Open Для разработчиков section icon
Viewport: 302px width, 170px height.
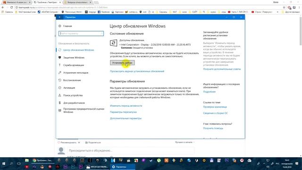pyautogui.click(x=60, y=103)
